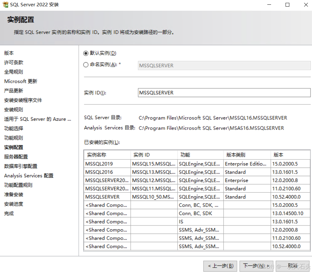This screenshot has width=312, height=272.
Task: Click the 下一步(N) button
Action: click(256, 266)
